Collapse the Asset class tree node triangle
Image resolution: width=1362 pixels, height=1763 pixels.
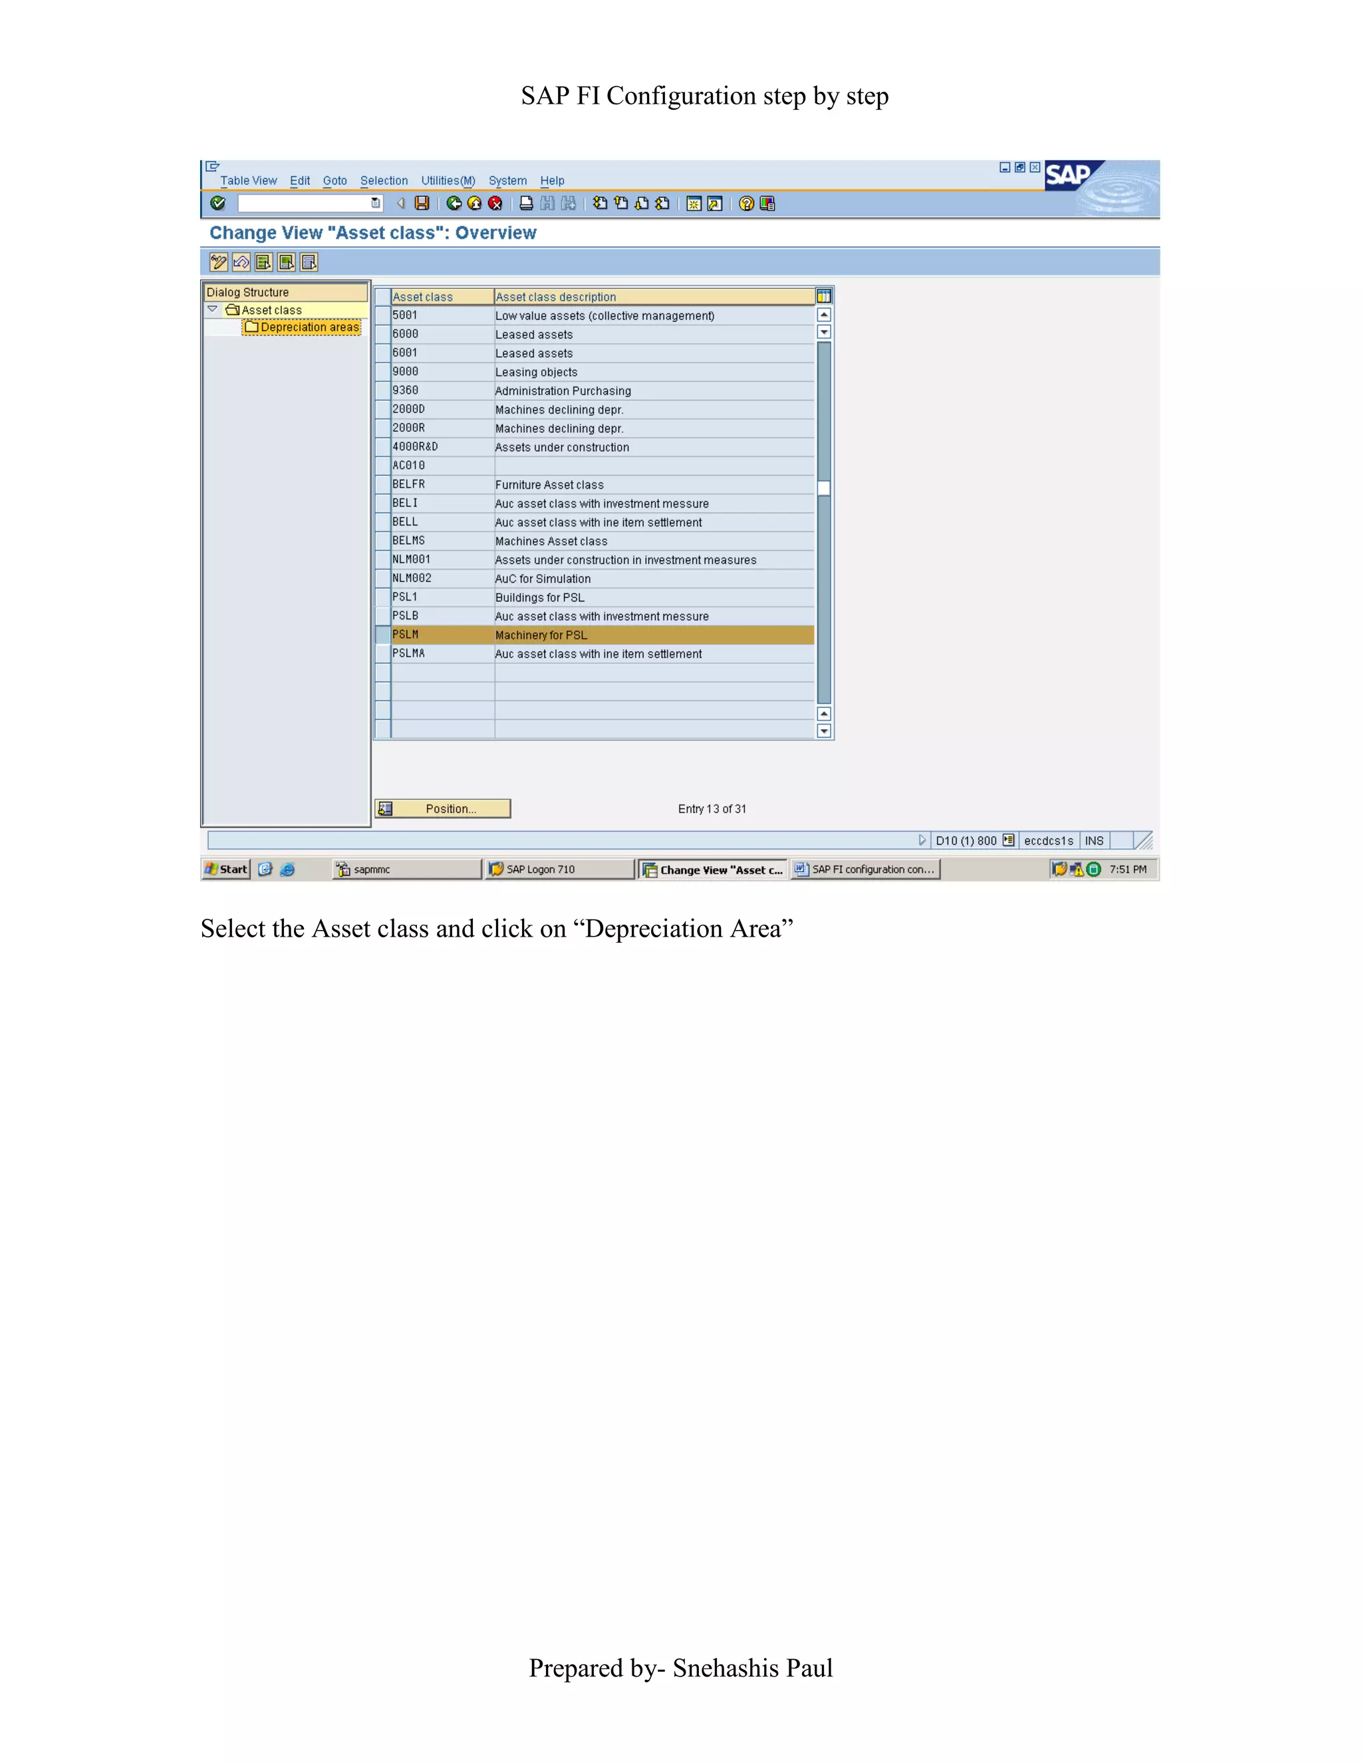click(x=212, y=309)
